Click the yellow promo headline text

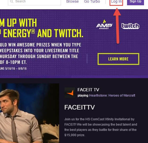(42, 28)
